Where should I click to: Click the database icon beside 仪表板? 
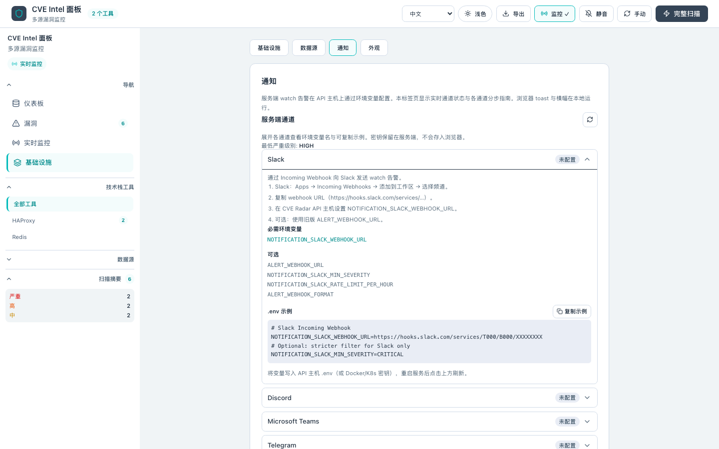tap(16, 103)
